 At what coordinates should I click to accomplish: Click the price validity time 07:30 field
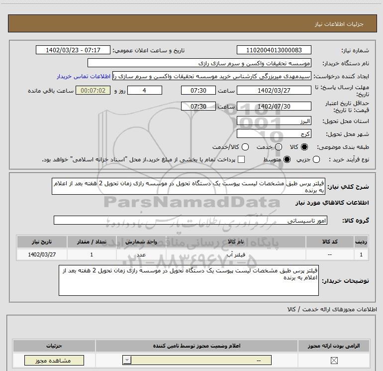[198, 106]
